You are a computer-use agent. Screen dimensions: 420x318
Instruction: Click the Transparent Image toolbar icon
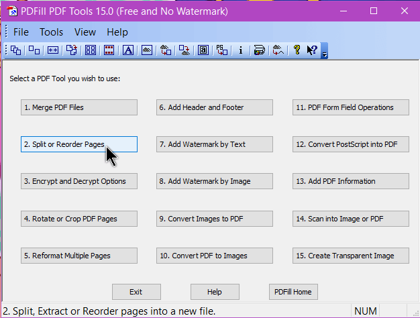278,50
